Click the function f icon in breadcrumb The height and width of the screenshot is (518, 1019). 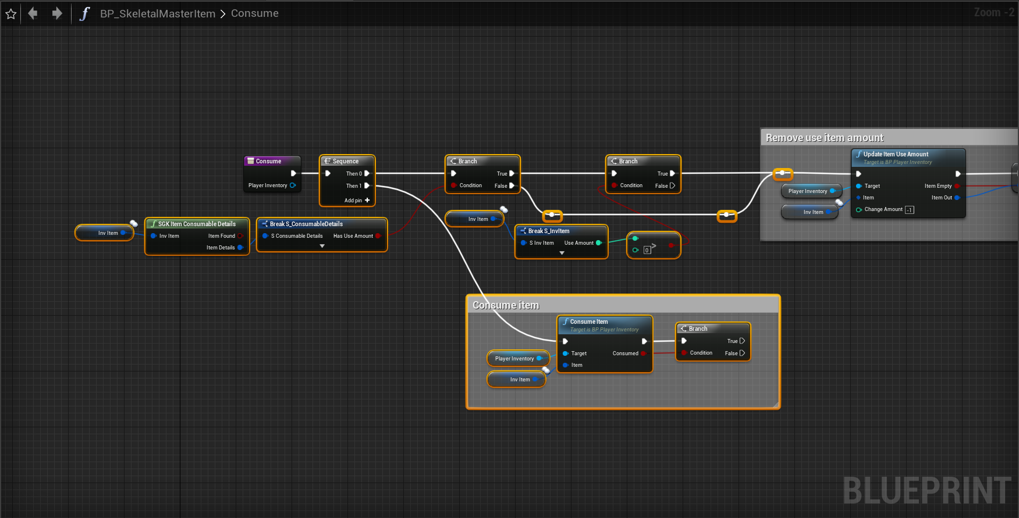84,13
